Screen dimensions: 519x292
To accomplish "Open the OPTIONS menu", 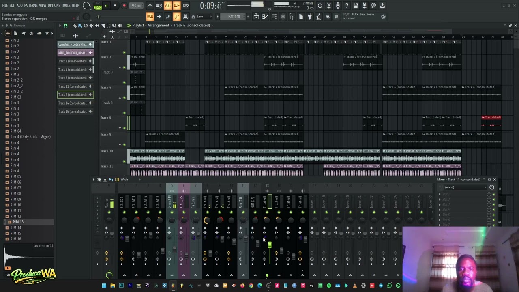I will (x=54, y=5).
